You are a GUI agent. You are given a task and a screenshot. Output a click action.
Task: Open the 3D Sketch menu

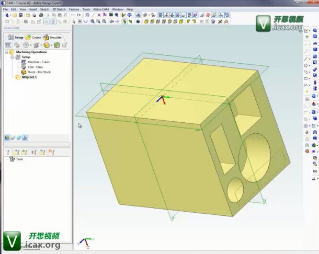[59, 9]
